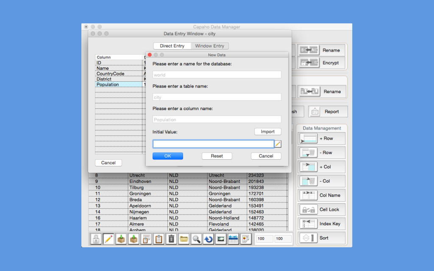
Task: Open the search magnifier tool in the bottom toolbar
Action: click(x=196, y=239)
